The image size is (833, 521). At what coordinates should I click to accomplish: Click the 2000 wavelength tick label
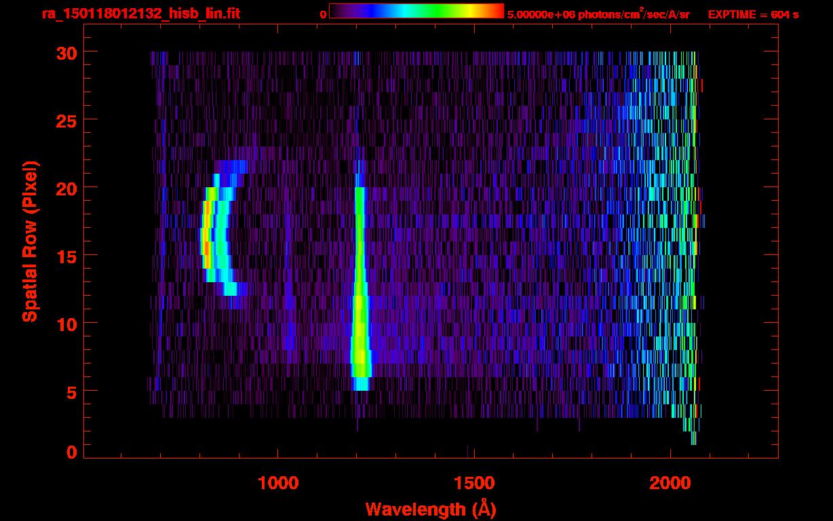tap(670, 483)
